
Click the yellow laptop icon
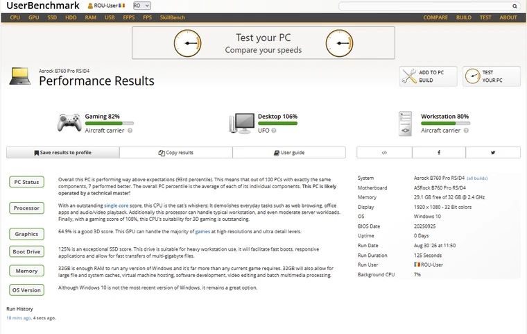point(20,76)
